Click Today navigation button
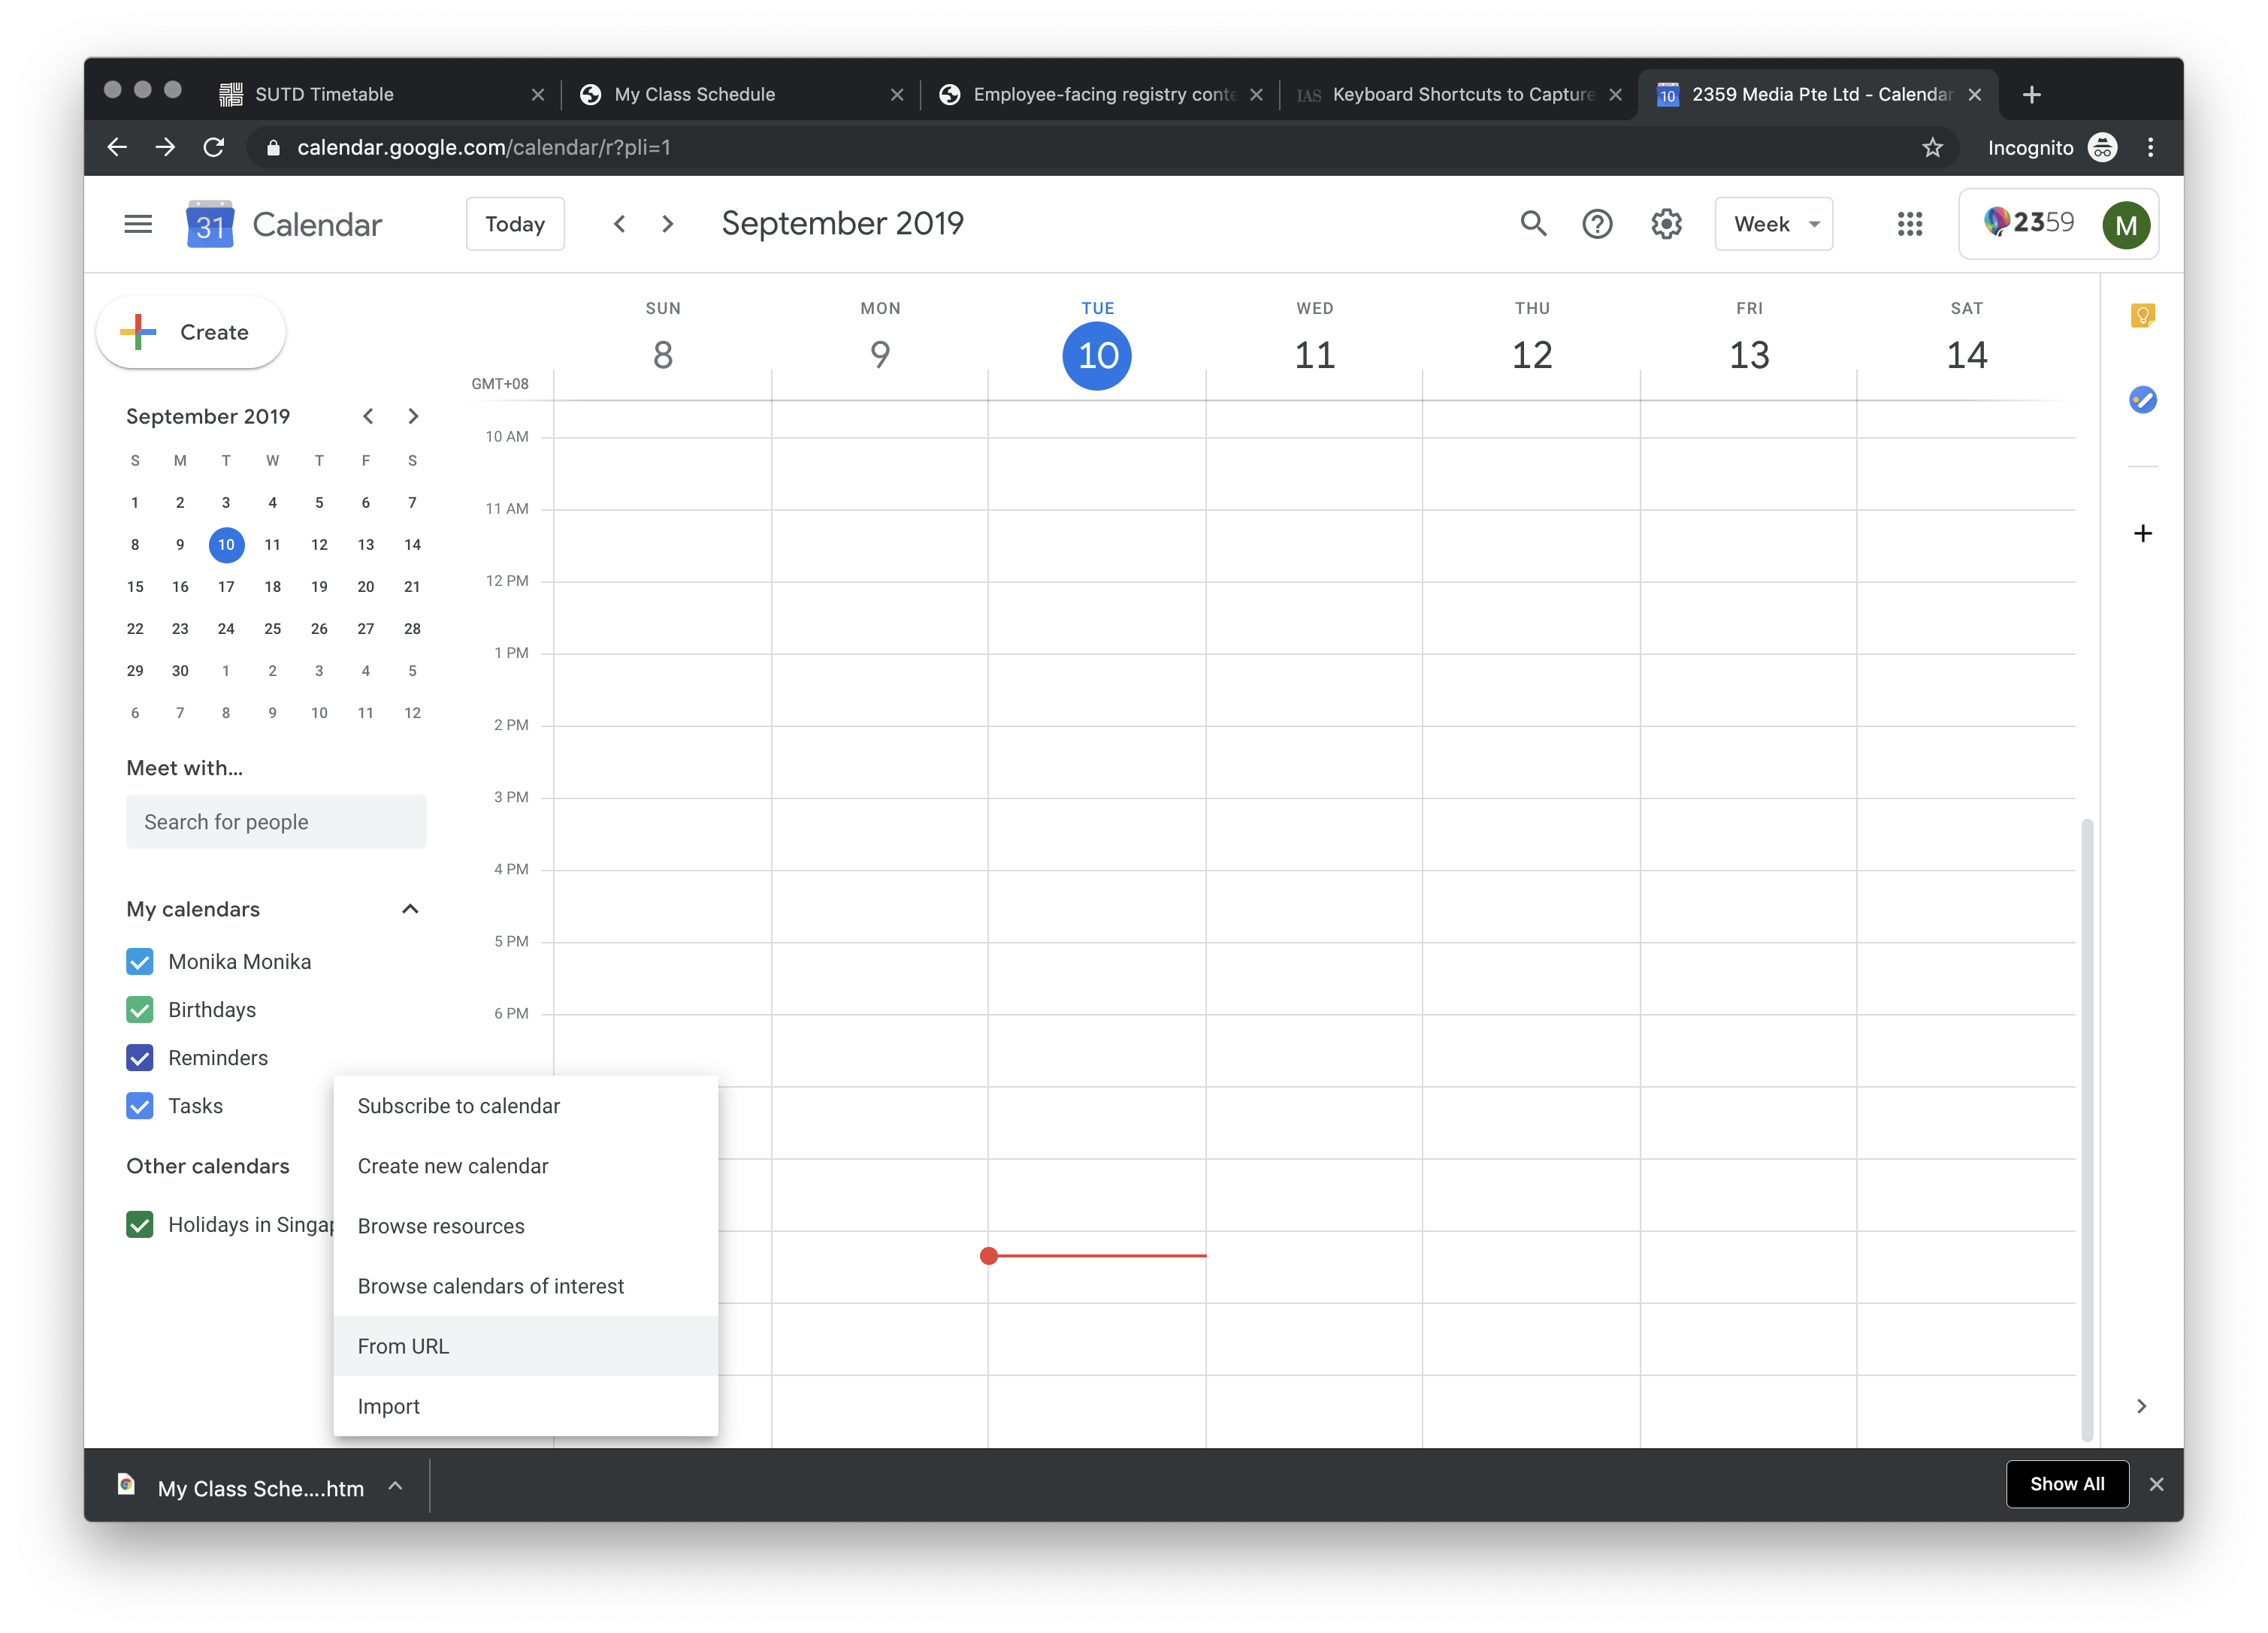 (516, 224)
